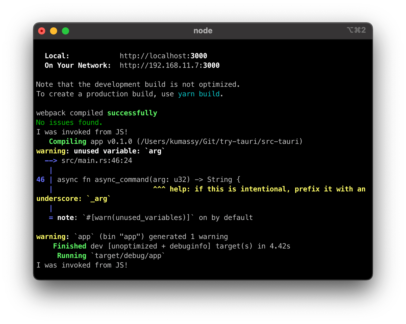Click the webpack compiled successfully message
Image resolution: width=406 pixels, height=324 pixels.
(96, 113)
